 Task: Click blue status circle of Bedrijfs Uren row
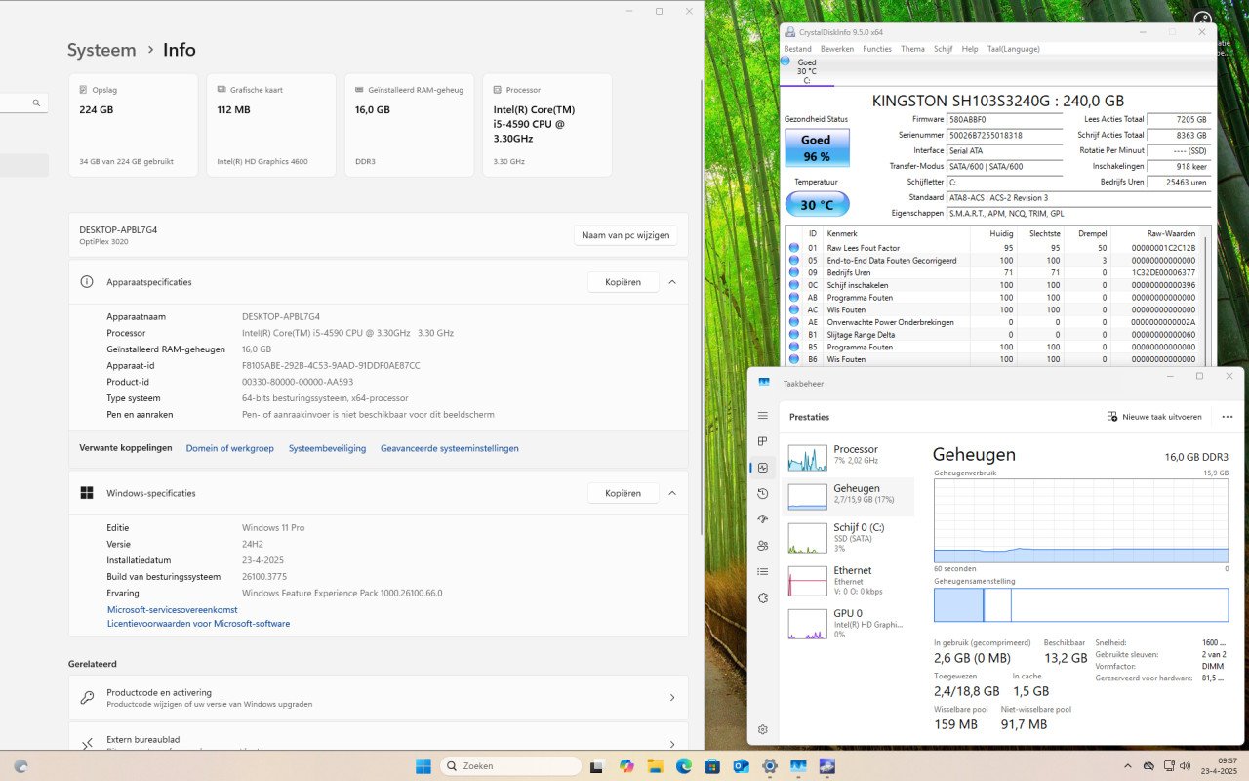pyautogui.click(x=794, y=272)
